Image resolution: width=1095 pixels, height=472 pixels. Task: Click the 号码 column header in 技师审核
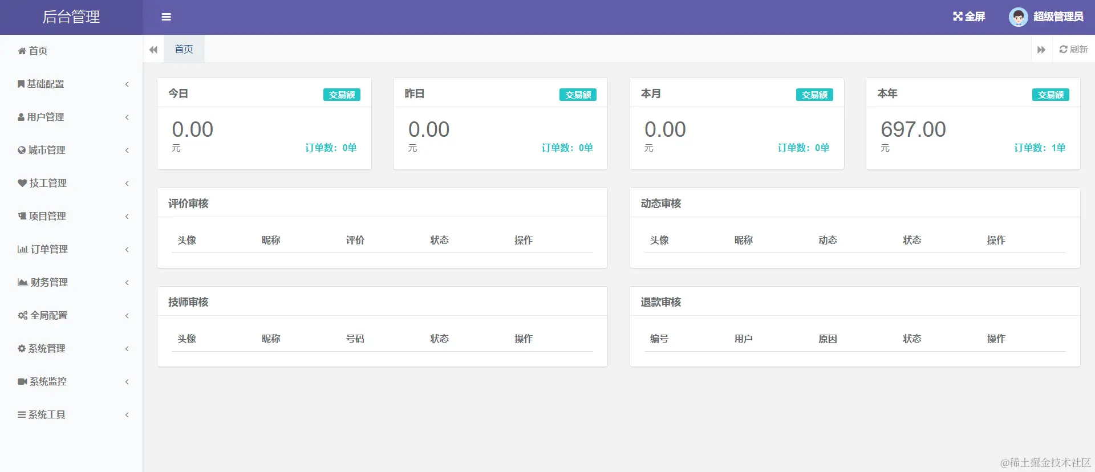355,339
